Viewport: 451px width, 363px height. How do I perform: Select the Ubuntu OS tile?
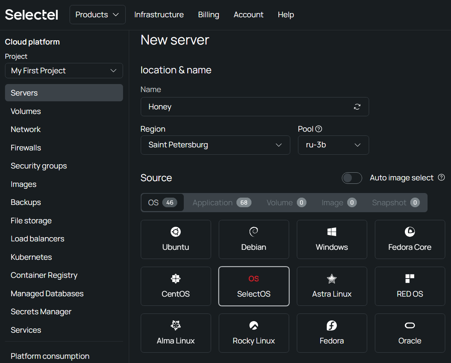[x=176, y=239]
